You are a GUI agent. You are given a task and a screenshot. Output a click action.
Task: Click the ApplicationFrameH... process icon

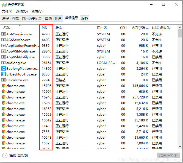[4, 46]
